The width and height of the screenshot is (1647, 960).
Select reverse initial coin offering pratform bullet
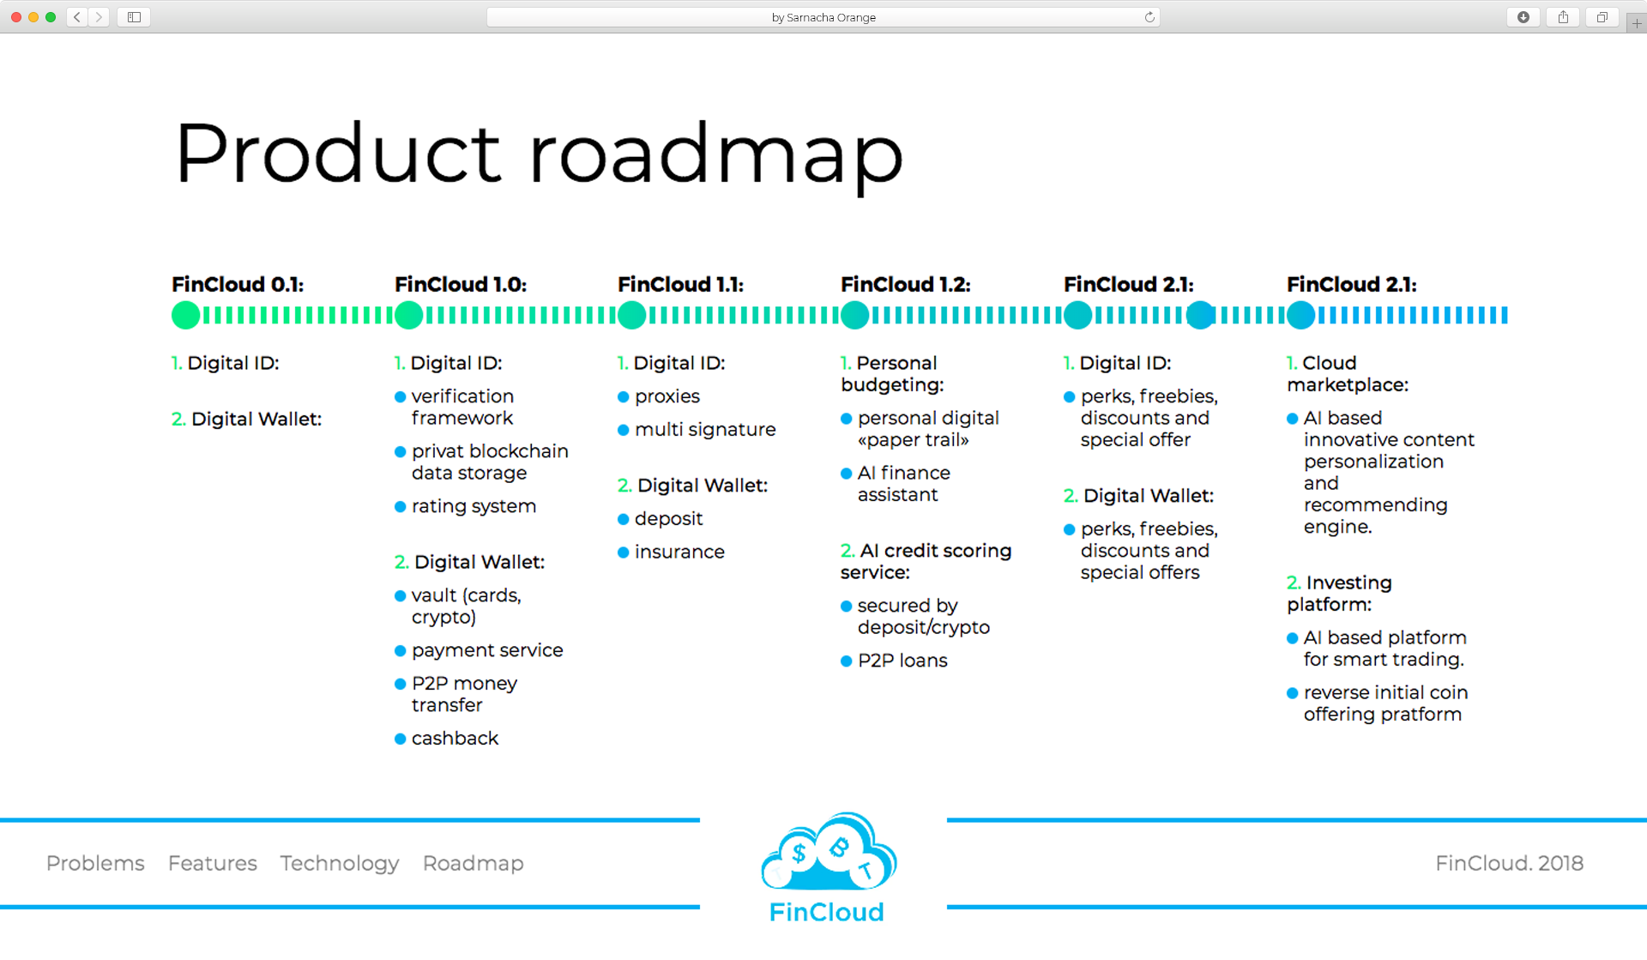pyautogui.click(x=1378, y=703)
